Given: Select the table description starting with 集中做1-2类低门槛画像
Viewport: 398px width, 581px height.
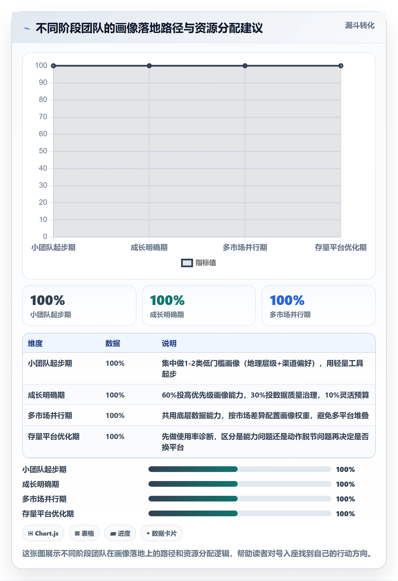Looking at the screenshot, I should (x=263, y=369).
